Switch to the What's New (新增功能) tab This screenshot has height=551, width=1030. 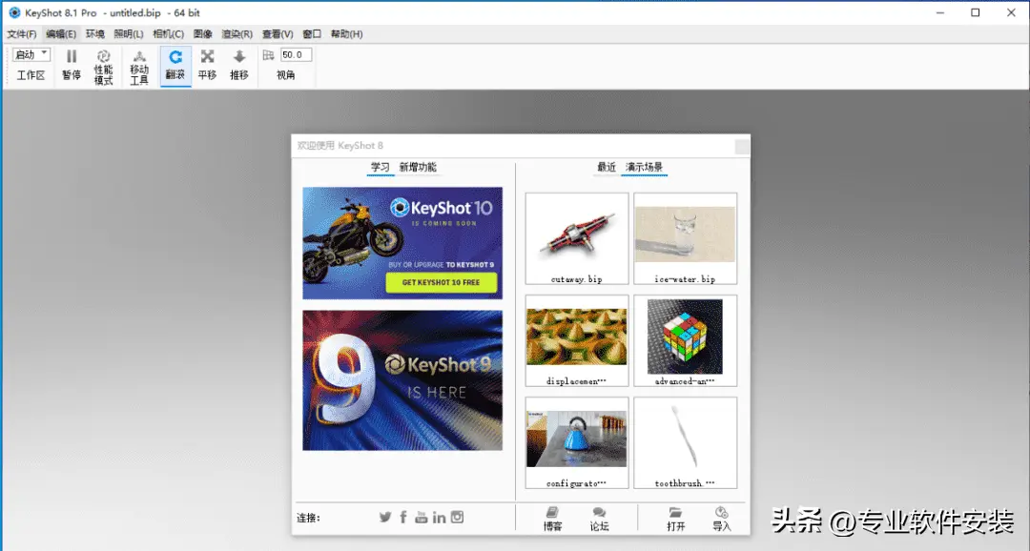coord(418,168)
